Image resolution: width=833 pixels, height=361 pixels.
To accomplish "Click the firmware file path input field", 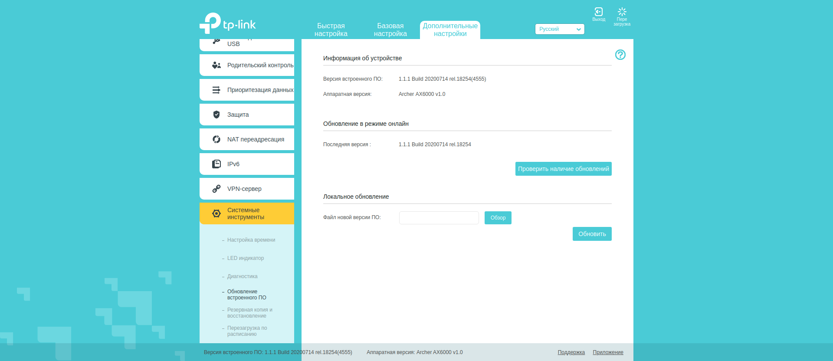I will click(439, 218).
